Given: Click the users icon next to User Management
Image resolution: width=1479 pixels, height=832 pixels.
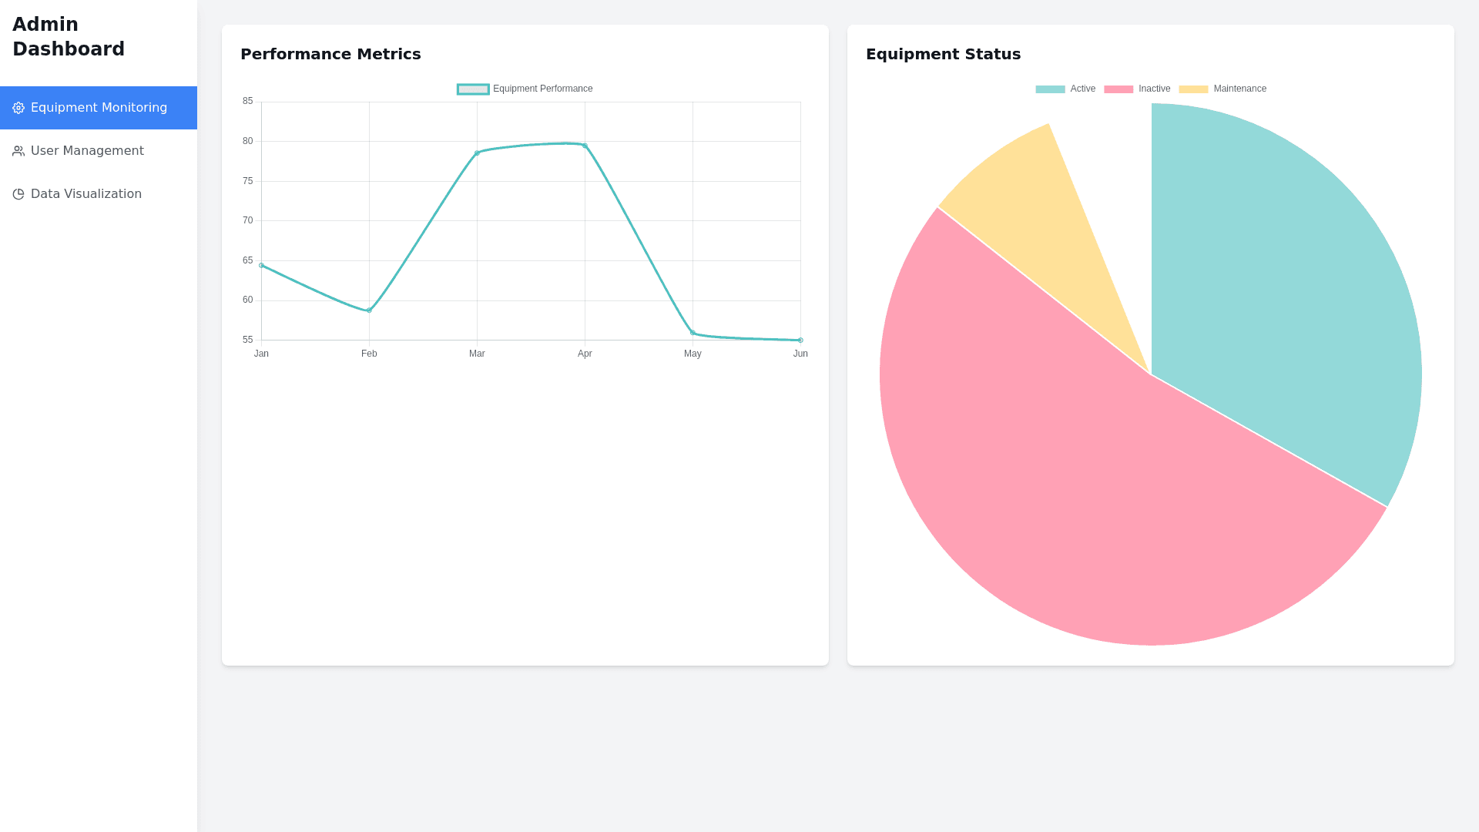Looking at the screenshot, I should tap(18, 151).
